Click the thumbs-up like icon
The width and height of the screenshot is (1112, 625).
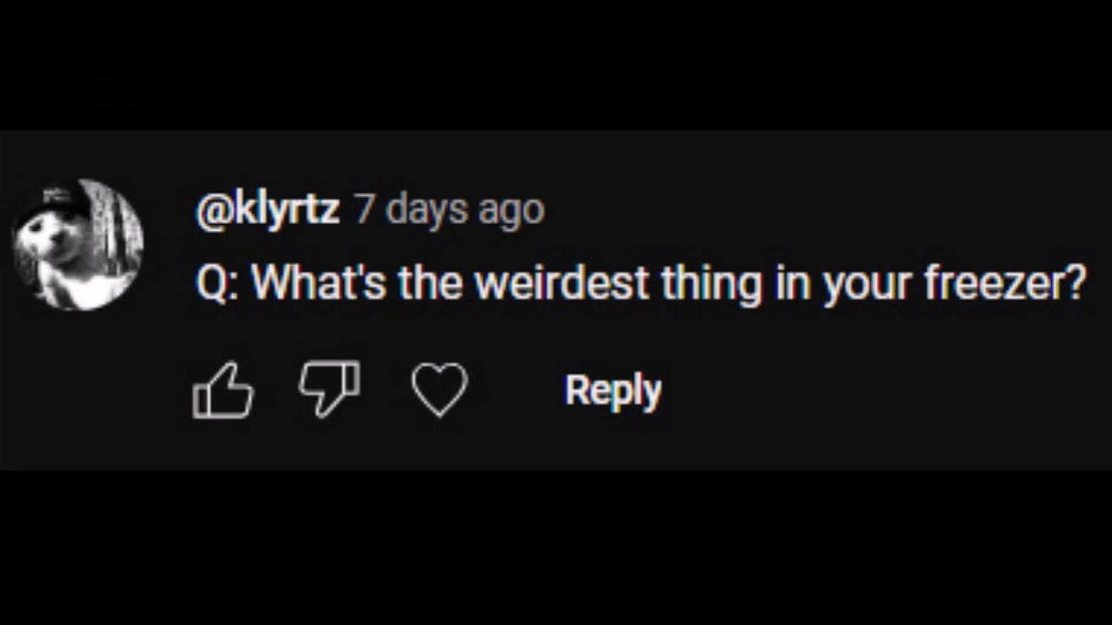pyautogui.click(x=223, y=391)
